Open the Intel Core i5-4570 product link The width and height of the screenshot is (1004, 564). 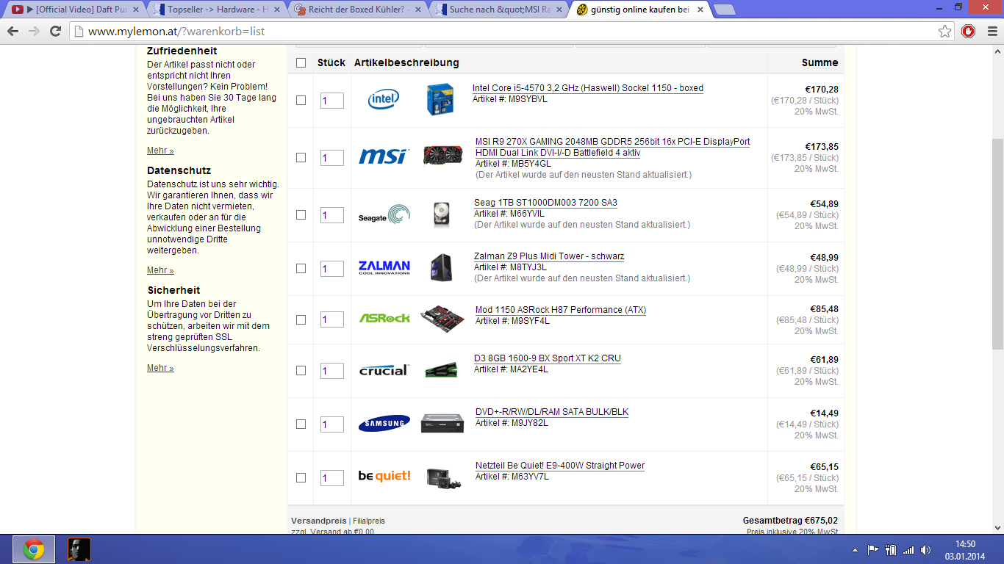point(588,88)
